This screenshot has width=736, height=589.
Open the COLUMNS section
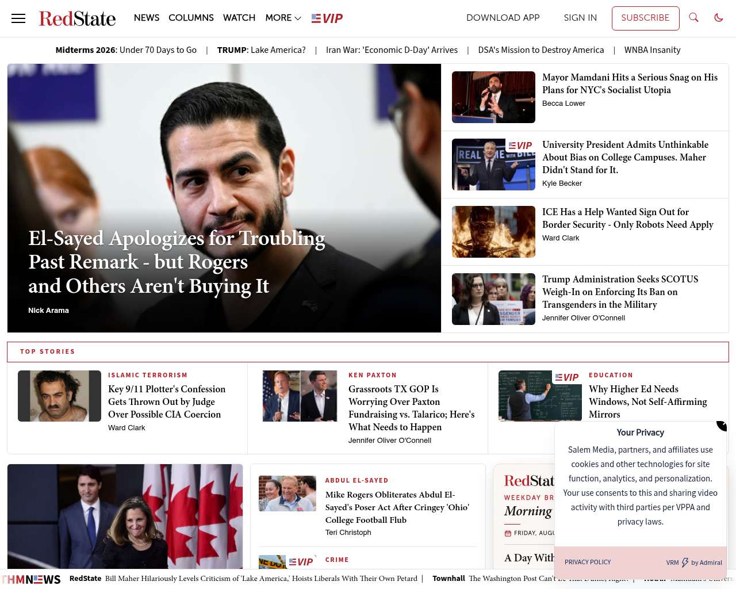point(191,18)
